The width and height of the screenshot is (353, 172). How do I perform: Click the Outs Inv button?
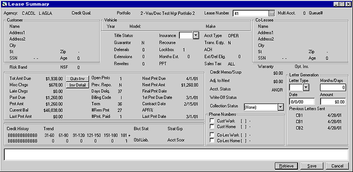click(x=77, y=79)
